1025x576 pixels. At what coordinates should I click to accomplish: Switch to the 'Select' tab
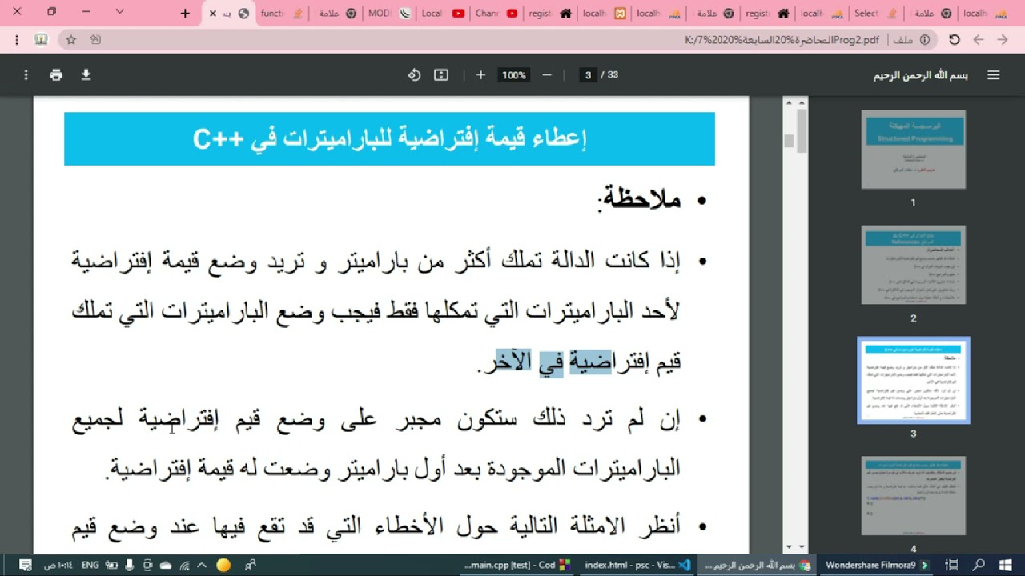point(875,14)
